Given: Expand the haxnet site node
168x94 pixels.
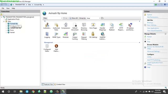Looking at the screenshot, I should 6,32.
